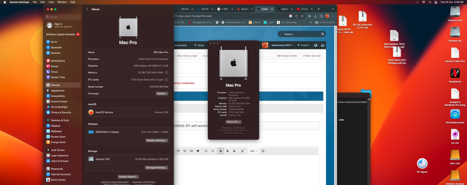Click More Info in About This Mac
The image size is (467, 185).
[233, 122]
